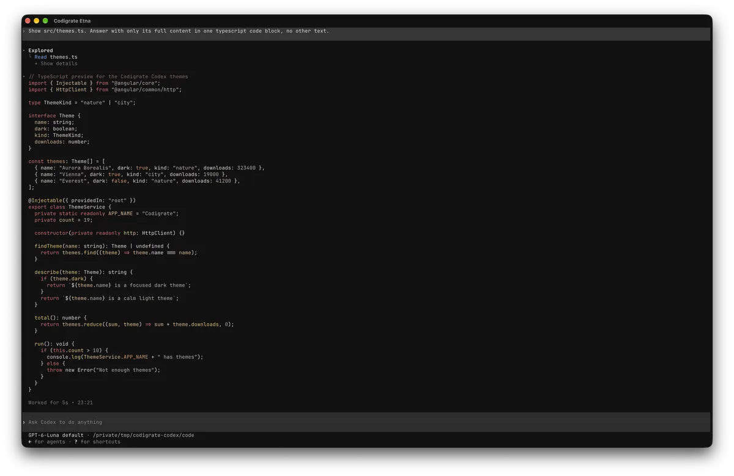Click the "@Injectable" decorator line
Image resolution: width=734 pixels, height=476 pixels.
click(82, 200)
